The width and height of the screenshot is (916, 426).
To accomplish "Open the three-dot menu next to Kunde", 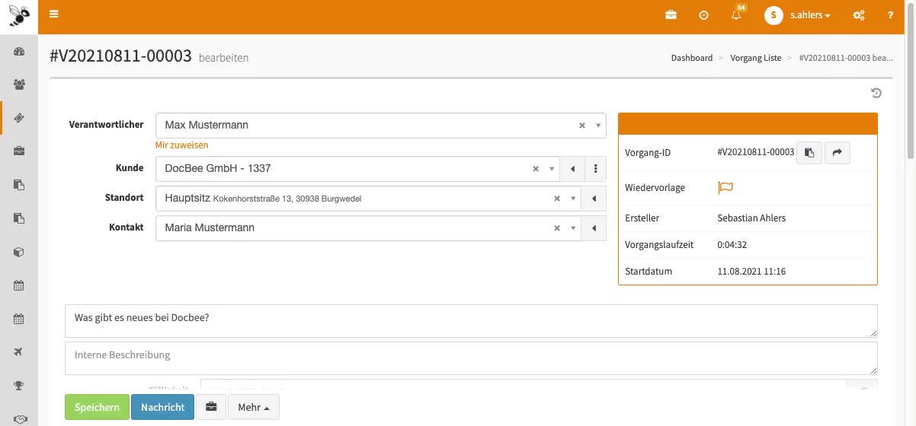I will tap(595, 169).
